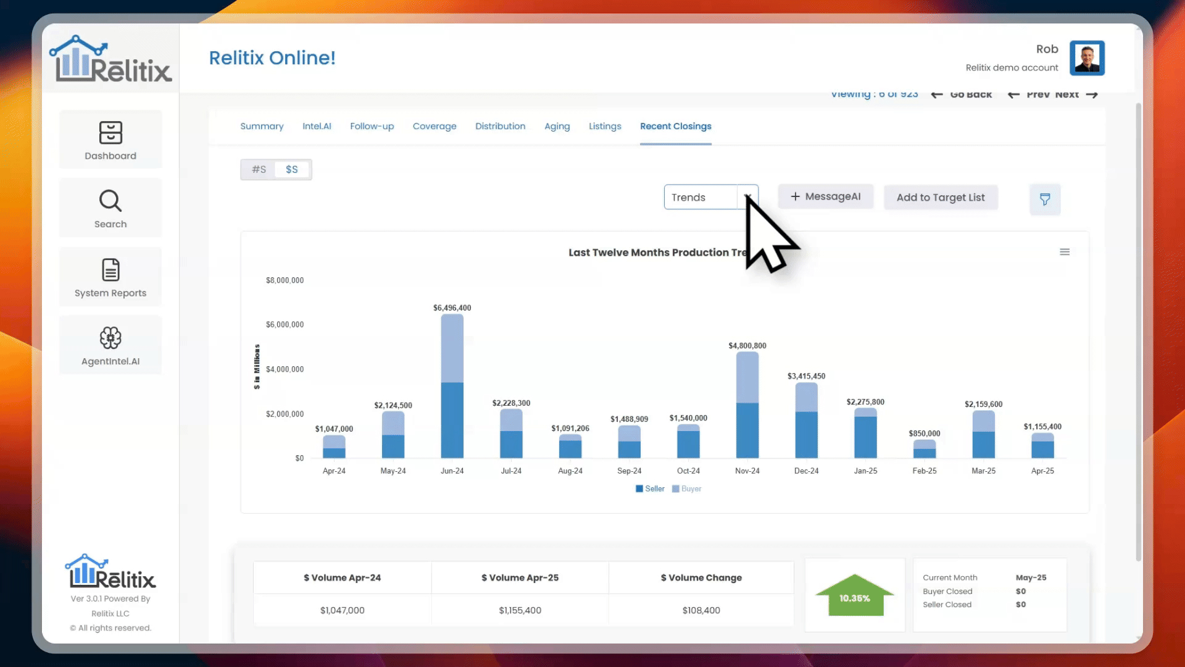This screenshot has width=1185, height=667.
Task: Click the $ Volume Apr-24 column header
Action: 342,577
